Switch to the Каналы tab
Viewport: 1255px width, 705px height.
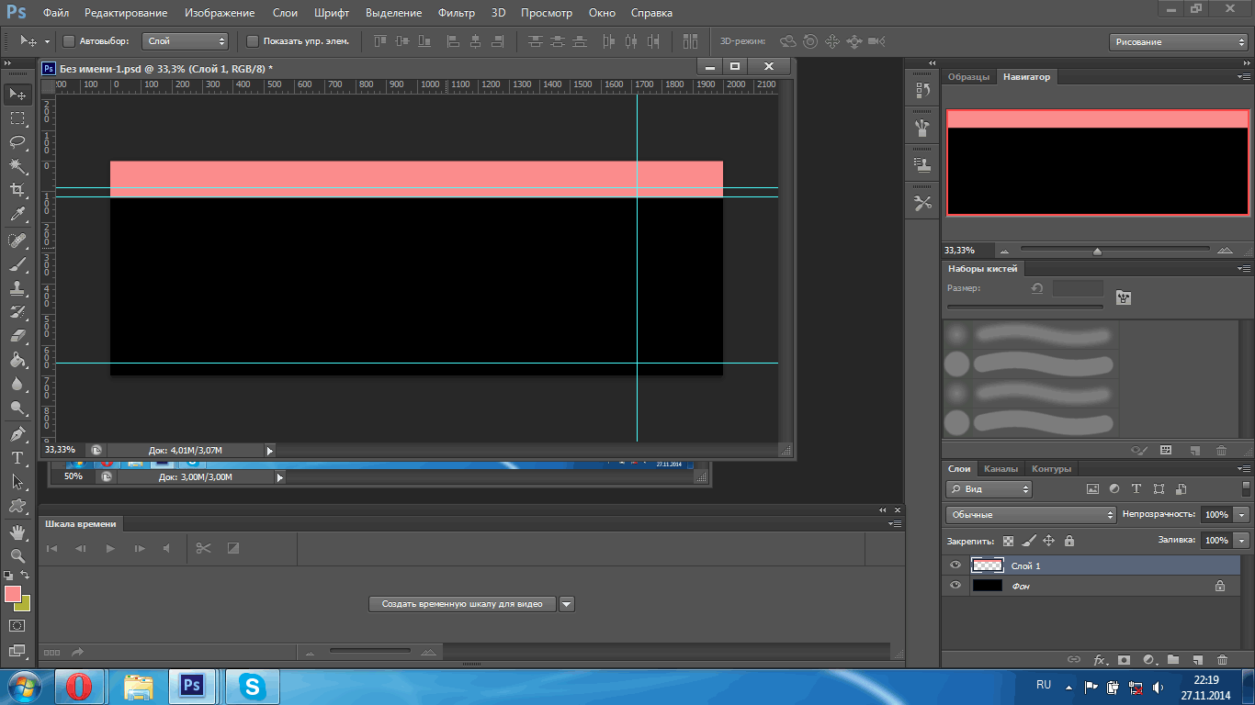[x=1001, y=469]
